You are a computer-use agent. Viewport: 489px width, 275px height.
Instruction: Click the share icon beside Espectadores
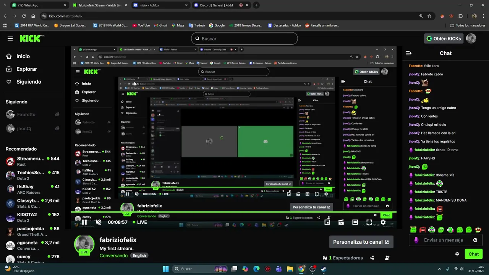point(372,258)
